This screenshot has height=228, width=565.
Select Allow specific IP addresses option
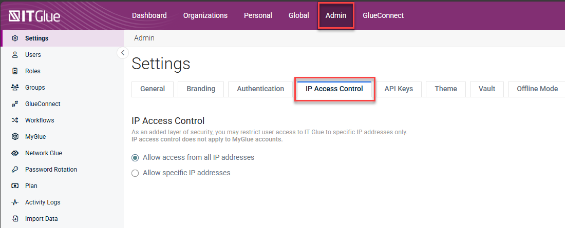click(x=135, y=173)
